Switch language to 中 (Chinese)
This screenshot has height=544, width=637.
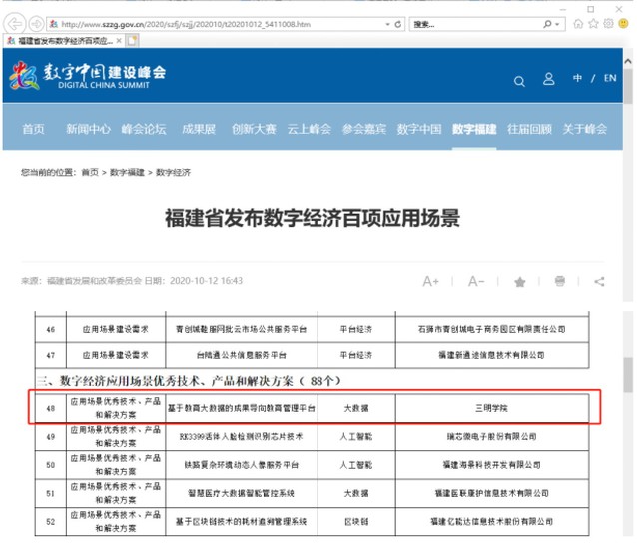(577, 79)
